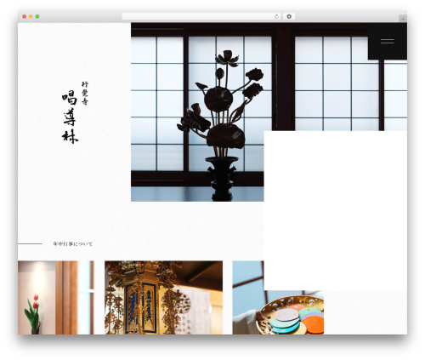
Task: Open the colorful plates bowl thumbnail
Action: tap(278, 312)
